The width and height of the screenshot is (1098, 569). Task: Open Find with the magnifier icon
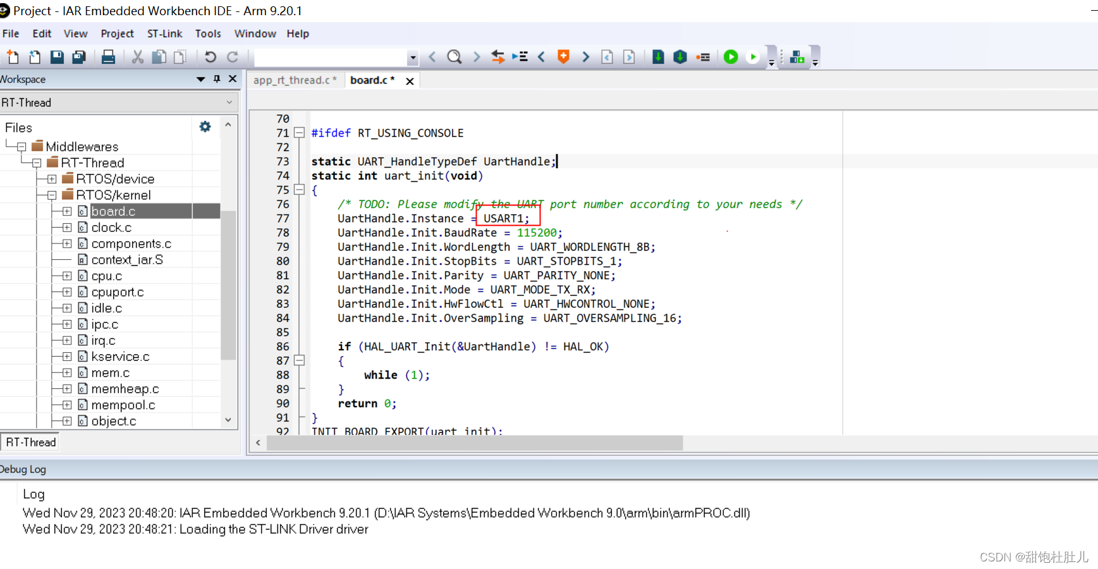[x=454, y=57]
